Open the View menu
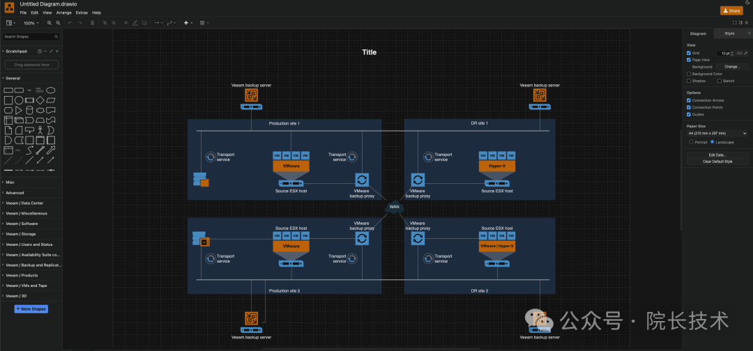This screenshot has height=351, width=753. click(47, 13)
